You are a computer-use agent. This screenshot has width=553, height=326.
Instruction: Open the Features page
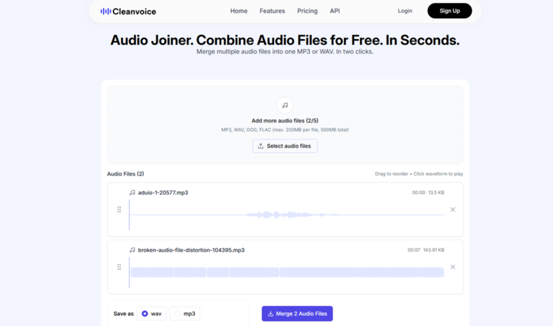point(272,11)
